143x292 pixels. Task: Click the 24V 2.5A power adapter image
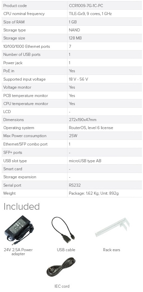click(x=19, y=230)
